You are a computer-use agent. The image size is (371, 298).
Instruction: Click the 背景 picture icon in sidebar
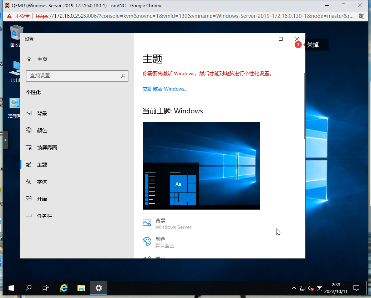[x=29, y=113]
